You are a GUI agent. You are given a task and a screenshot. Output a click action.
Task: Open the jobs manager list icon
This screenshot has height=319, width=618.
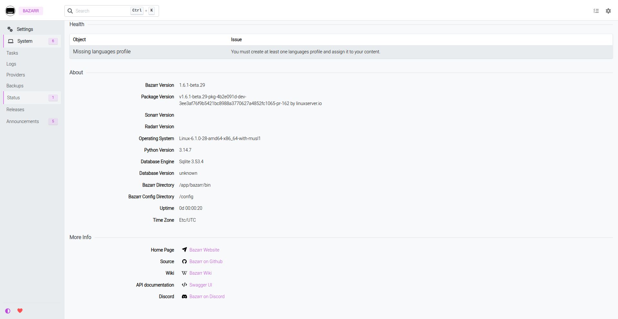click(596, 11)
